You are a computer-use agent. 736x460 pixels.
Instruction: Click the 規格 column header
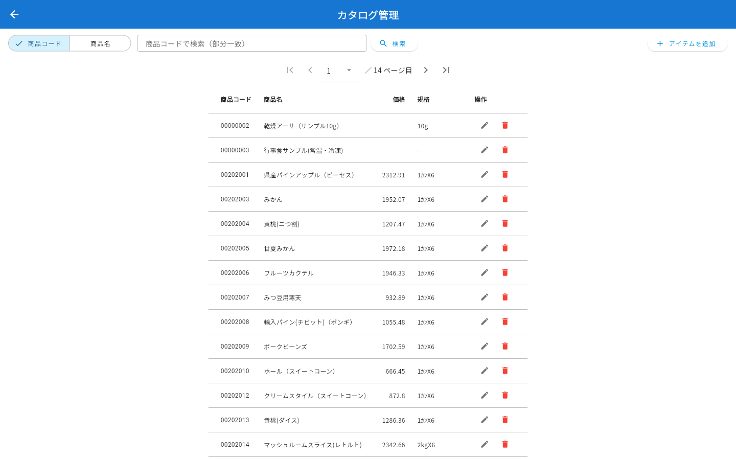click(x=423, y=100)
